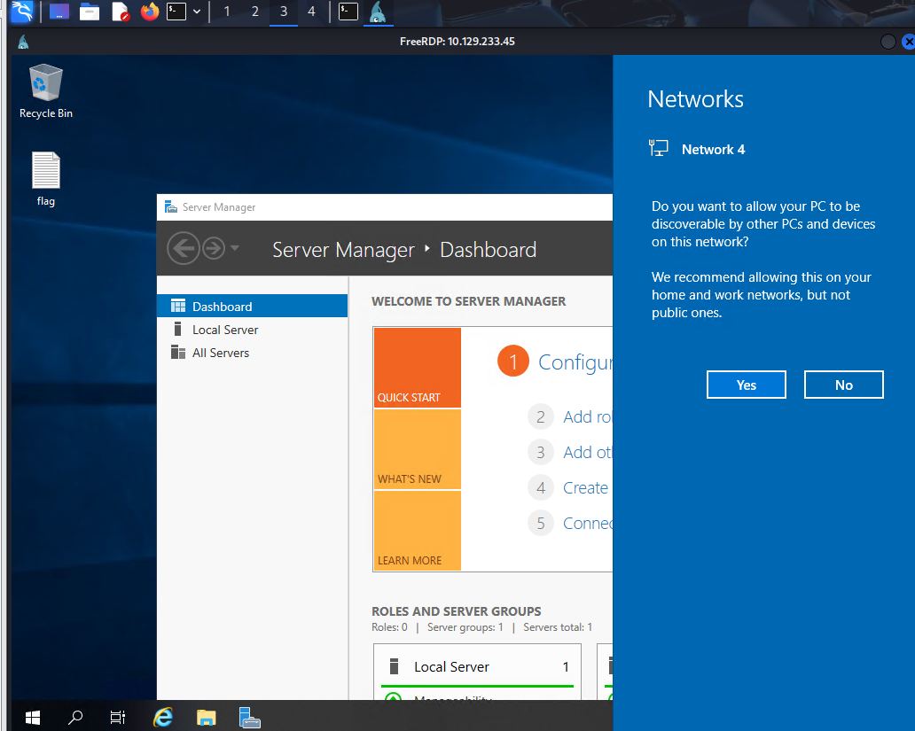Open File Explorer from Windows taskbar

tap(206, 717)
